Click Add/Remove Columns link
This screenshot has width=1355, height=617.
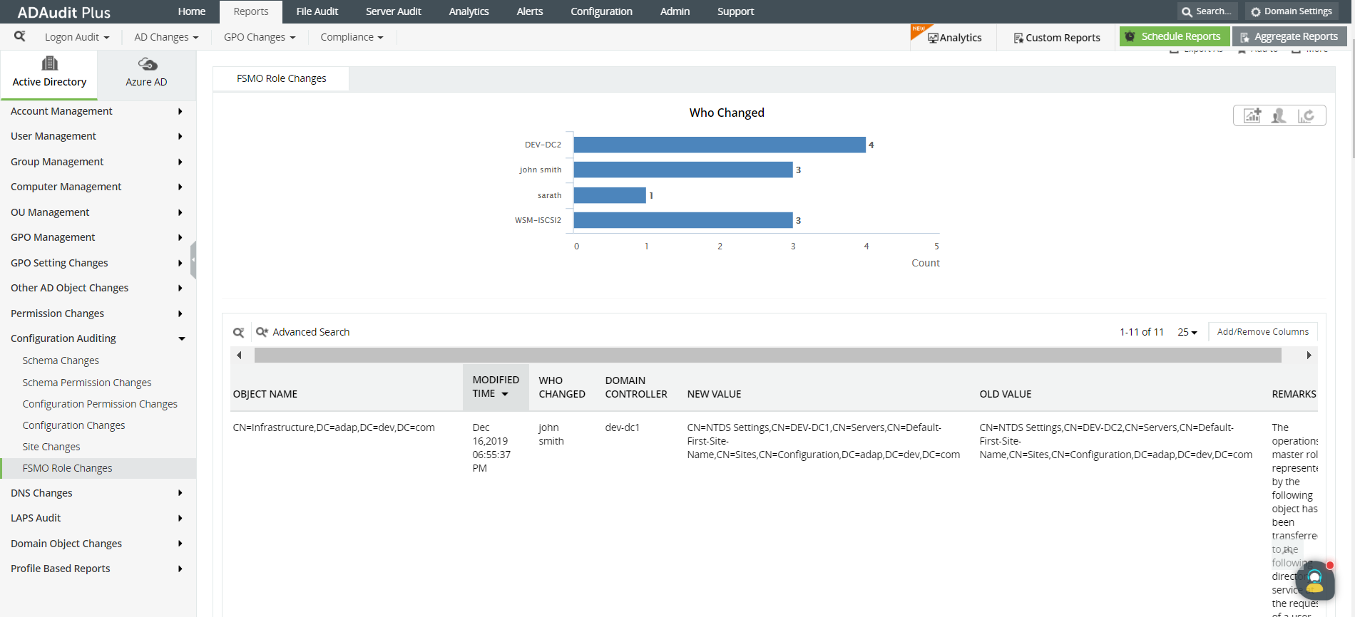click(1262, 332)
